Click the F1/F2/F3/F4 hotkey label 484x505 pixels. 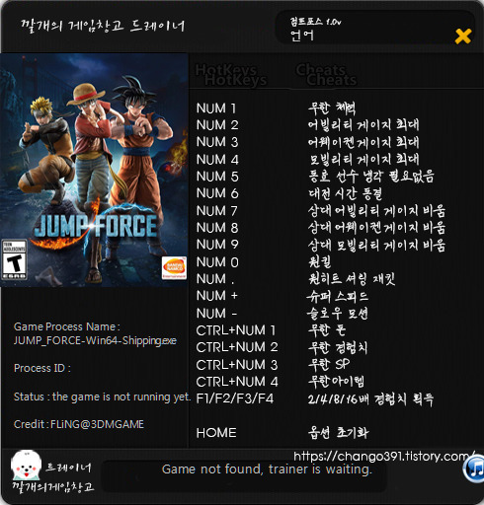pyautogui.click(x=235, y=398)
